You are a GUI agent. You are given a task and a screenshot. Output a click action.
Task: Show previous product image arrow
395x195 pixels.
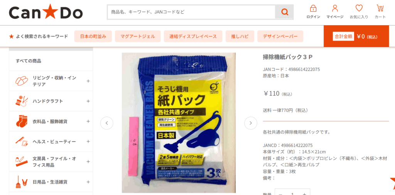tap(106, 123)
